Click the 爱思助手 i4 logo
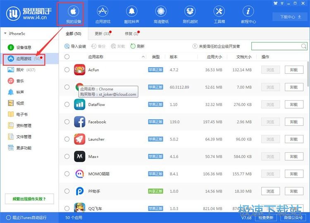The width and height of the screenshot is (310, 223). (29, 14)
